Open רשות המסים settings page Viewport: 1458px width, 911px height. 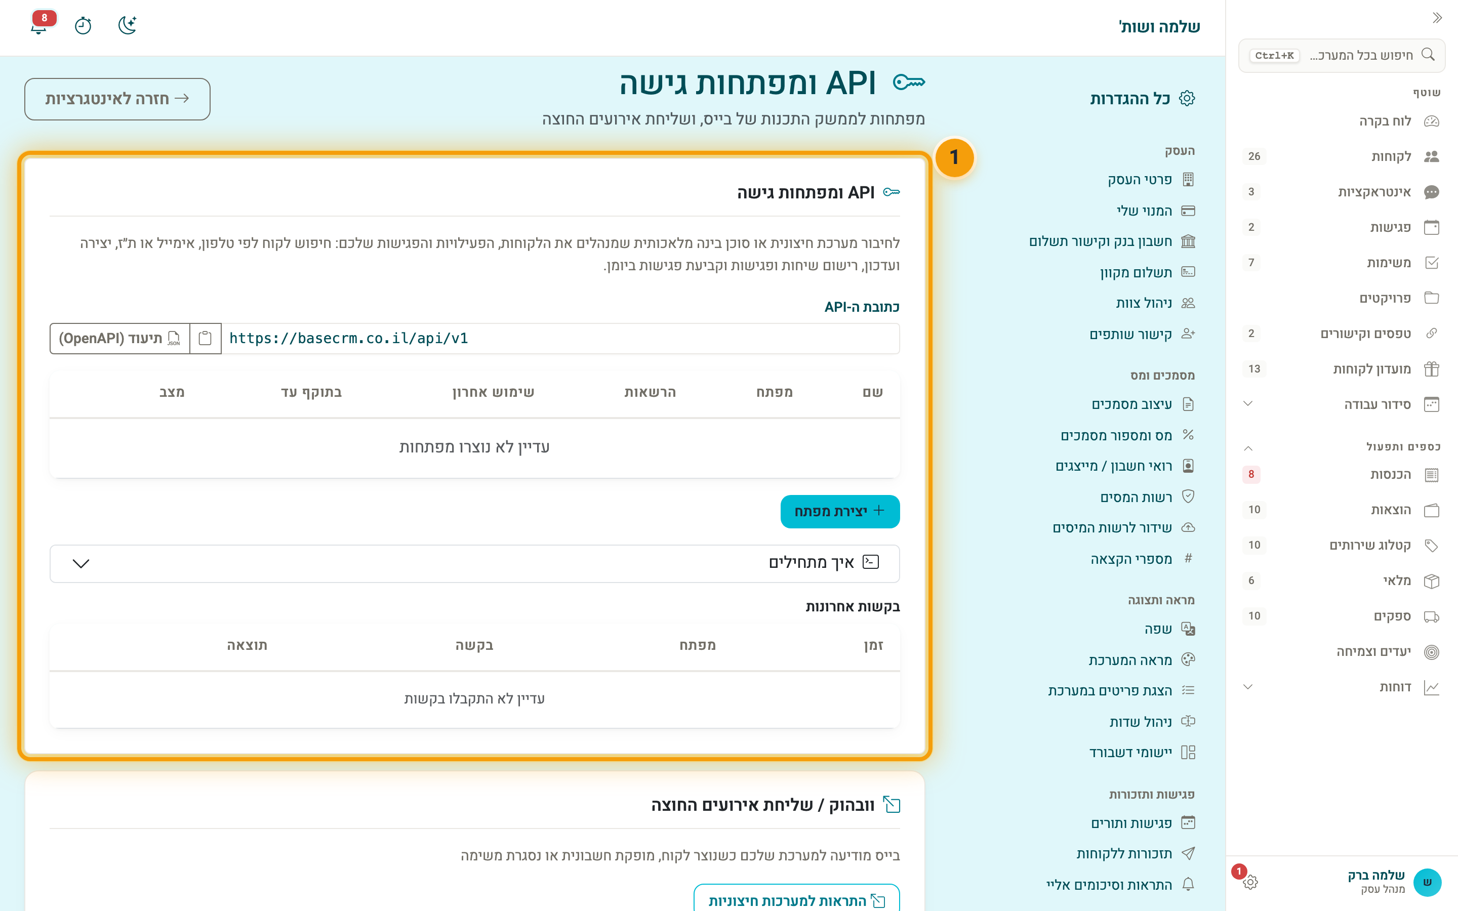[1147, 497]
